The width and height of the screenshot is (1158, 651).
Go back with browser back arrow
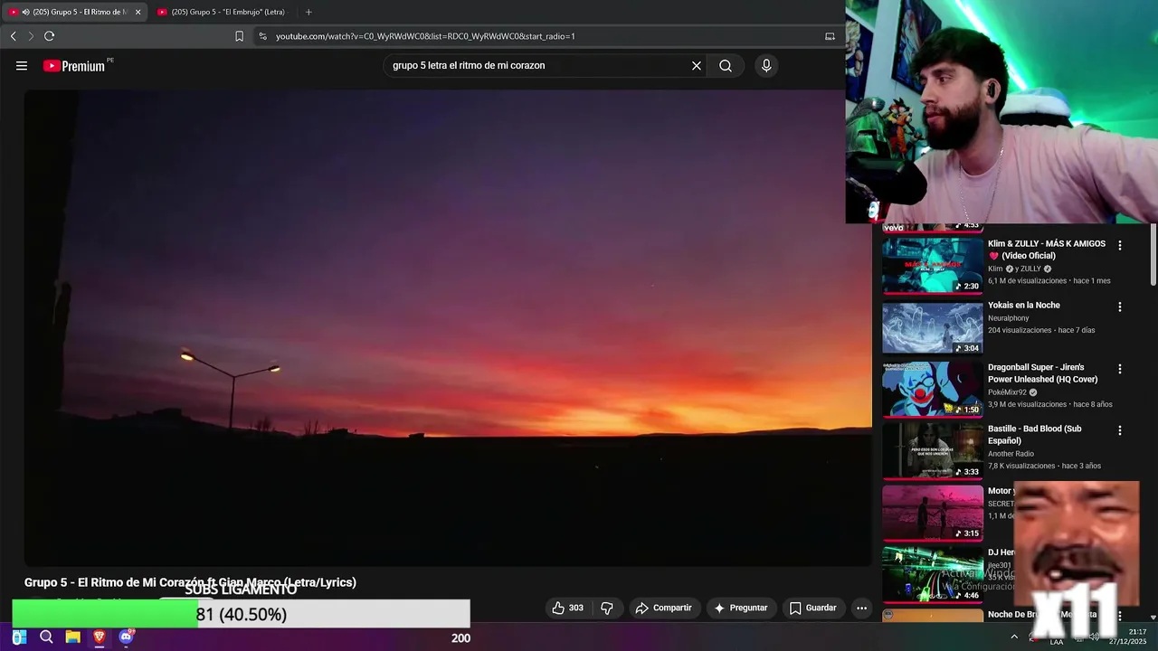[x=13, y=36]
